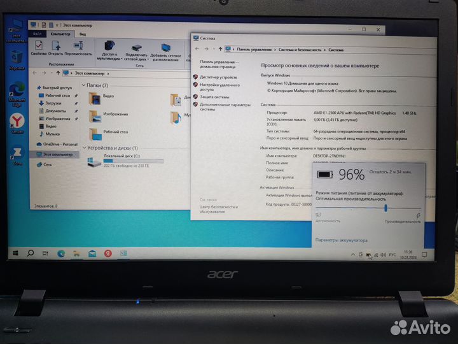The height and width of the screenshot is (344, 458).
Task: Click battery icon in system tray
Action: click(368, 255)
